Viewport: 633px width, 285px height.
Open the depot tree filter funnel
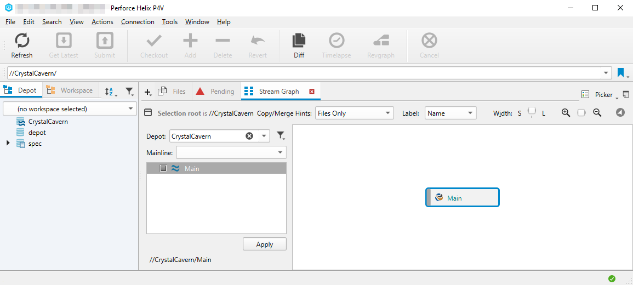pos(129,92)
